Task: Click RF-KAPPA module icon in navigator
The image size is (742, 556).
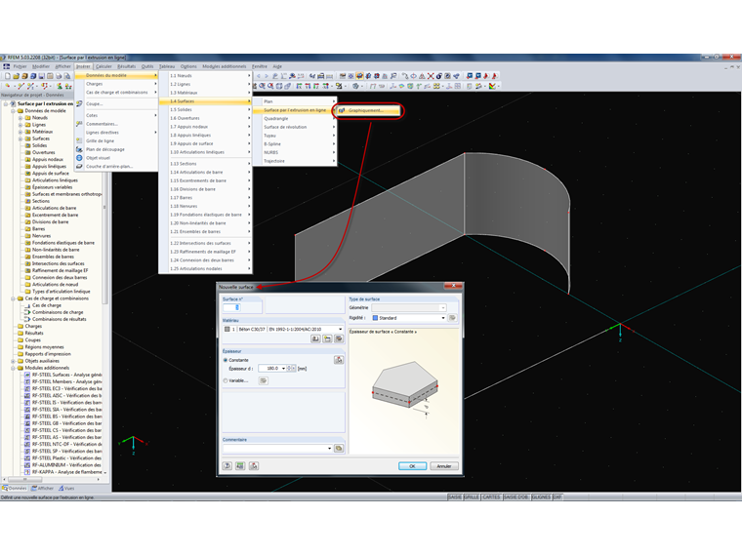Action: tap(27, 472)
